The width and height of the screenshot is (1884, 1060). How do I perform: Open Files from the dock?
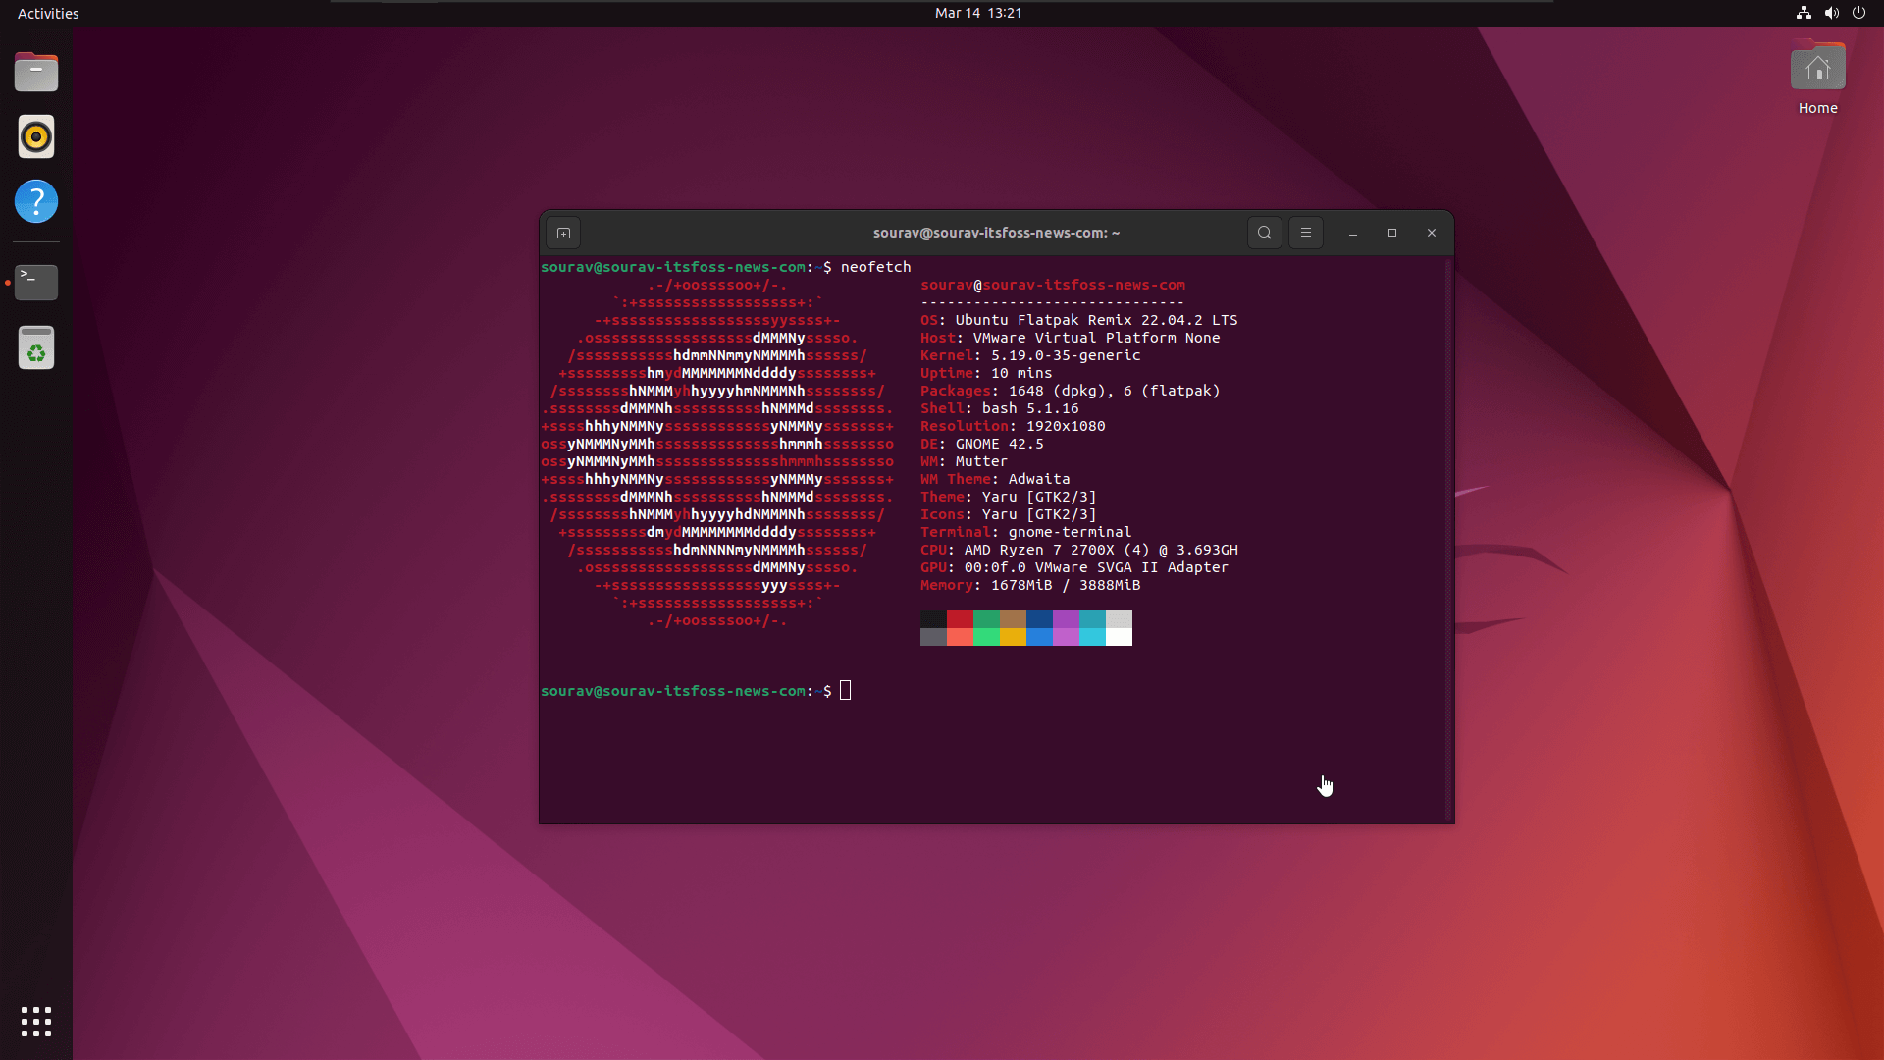click(35, 72)
